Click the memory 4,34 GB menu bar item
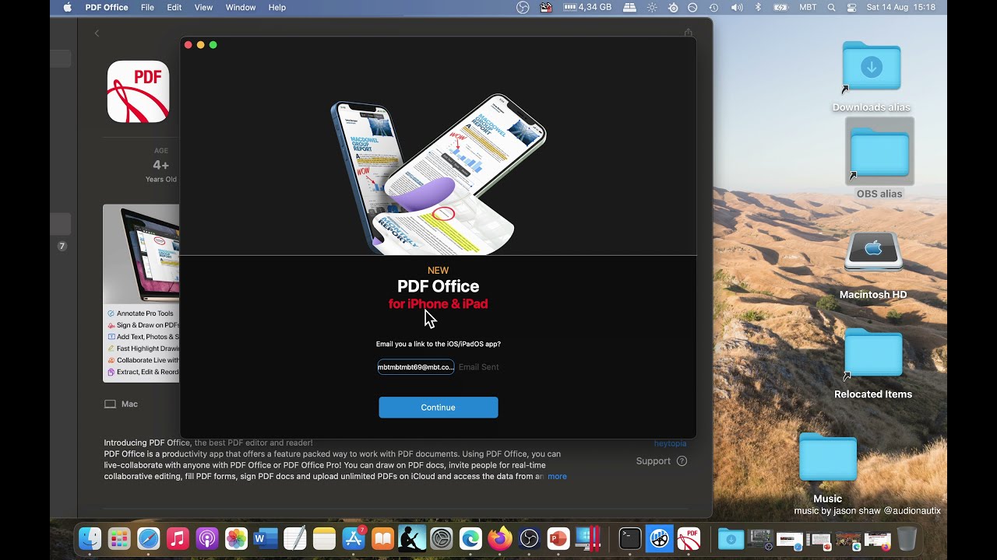The image size is (997, 560). click(588, 7)
